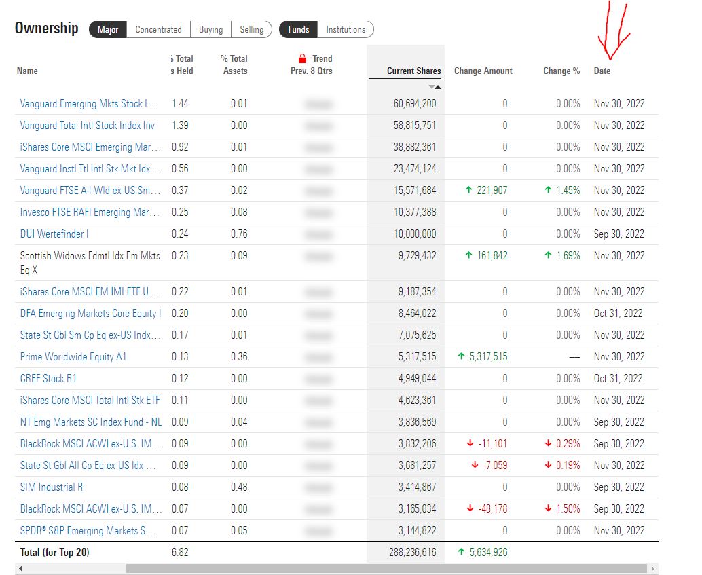Click left arrow of horizontal scrollbar
Screen dimensions: 702x575
coord(20,568)
